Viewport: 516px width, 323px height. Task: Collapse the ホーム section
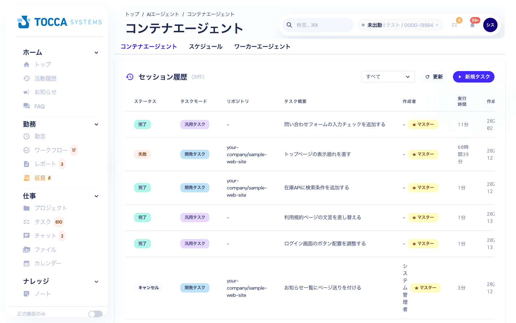point(96,53)
